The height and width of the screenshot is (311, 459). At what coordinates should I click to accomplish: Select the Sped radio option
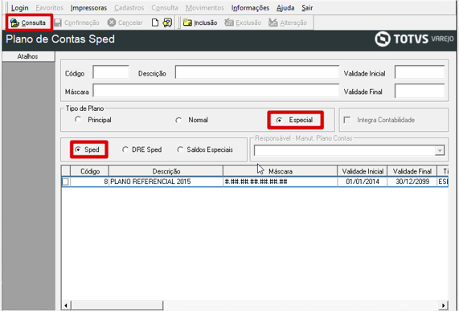tap(78, 149)
